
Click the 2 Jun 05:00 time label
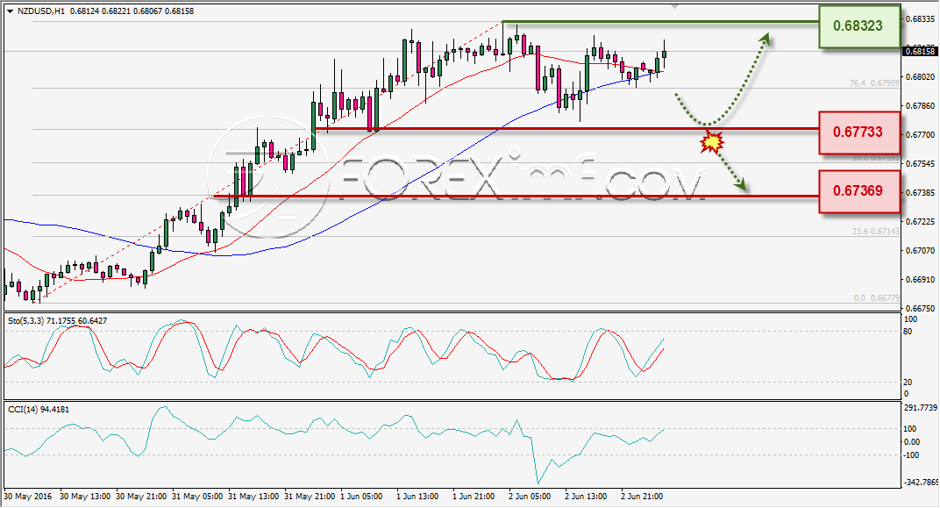tap(530, 497)
